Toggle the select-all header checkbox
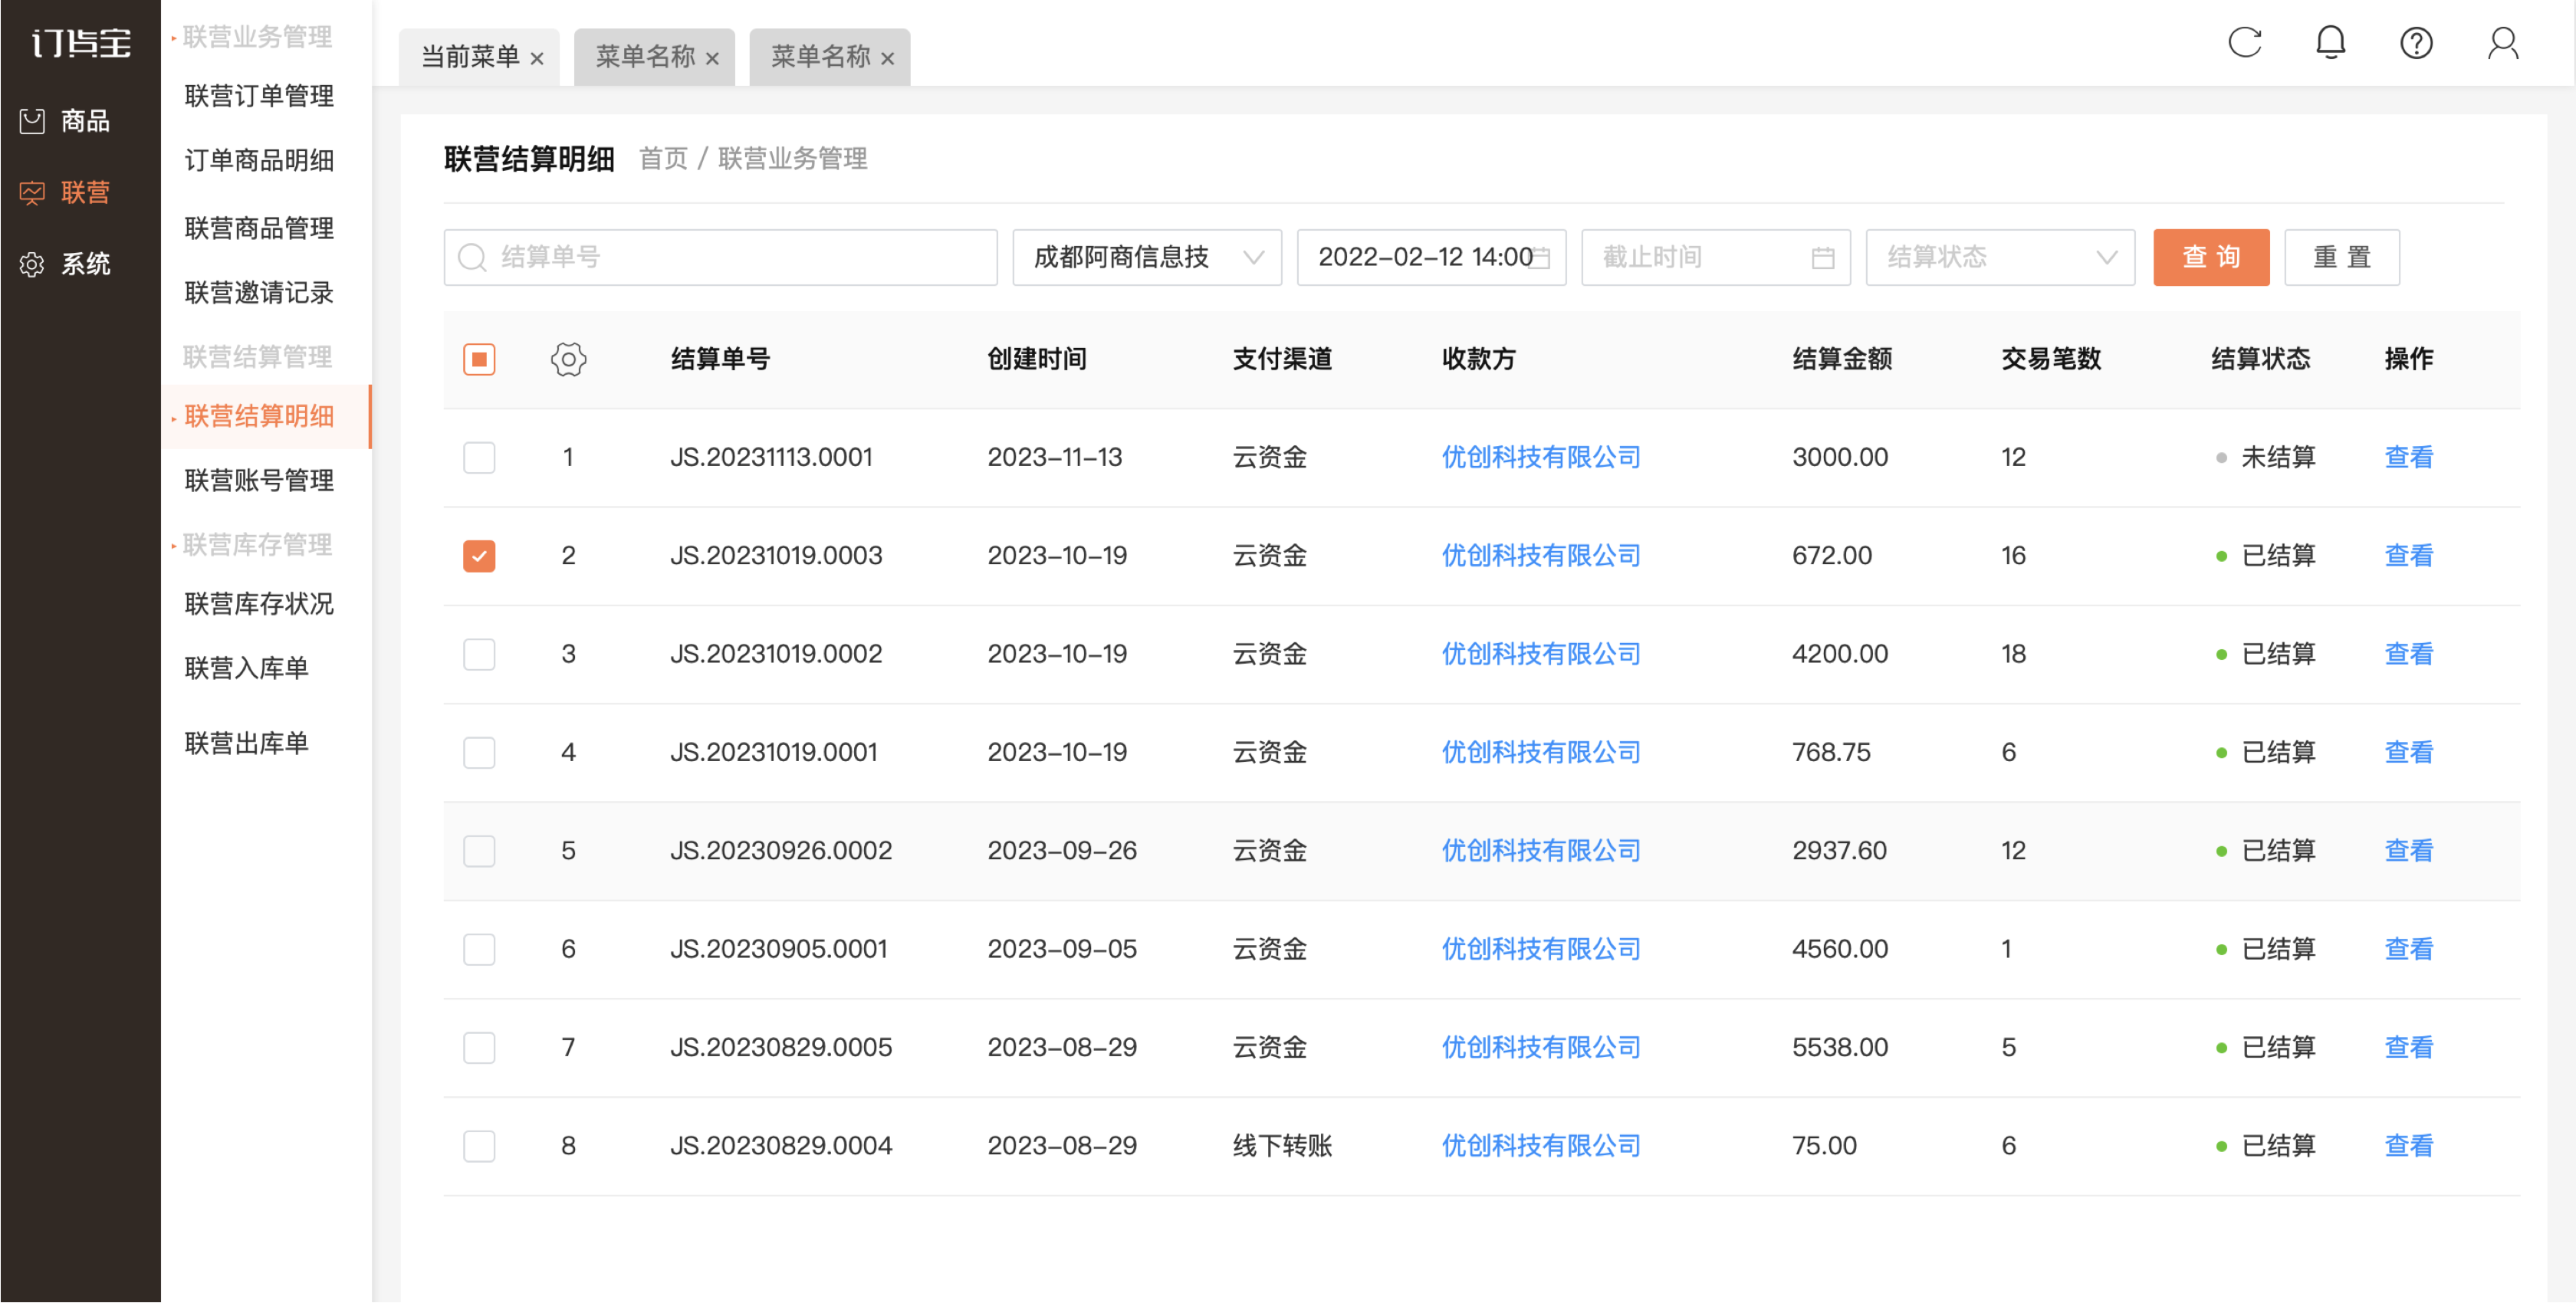2576x1303 pixels. (x=479, y=359)
